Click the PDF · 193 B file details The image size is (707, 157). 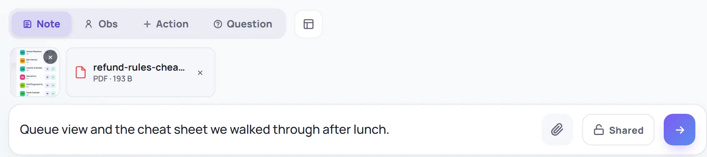pyautogui.click(x=113, y=78)
